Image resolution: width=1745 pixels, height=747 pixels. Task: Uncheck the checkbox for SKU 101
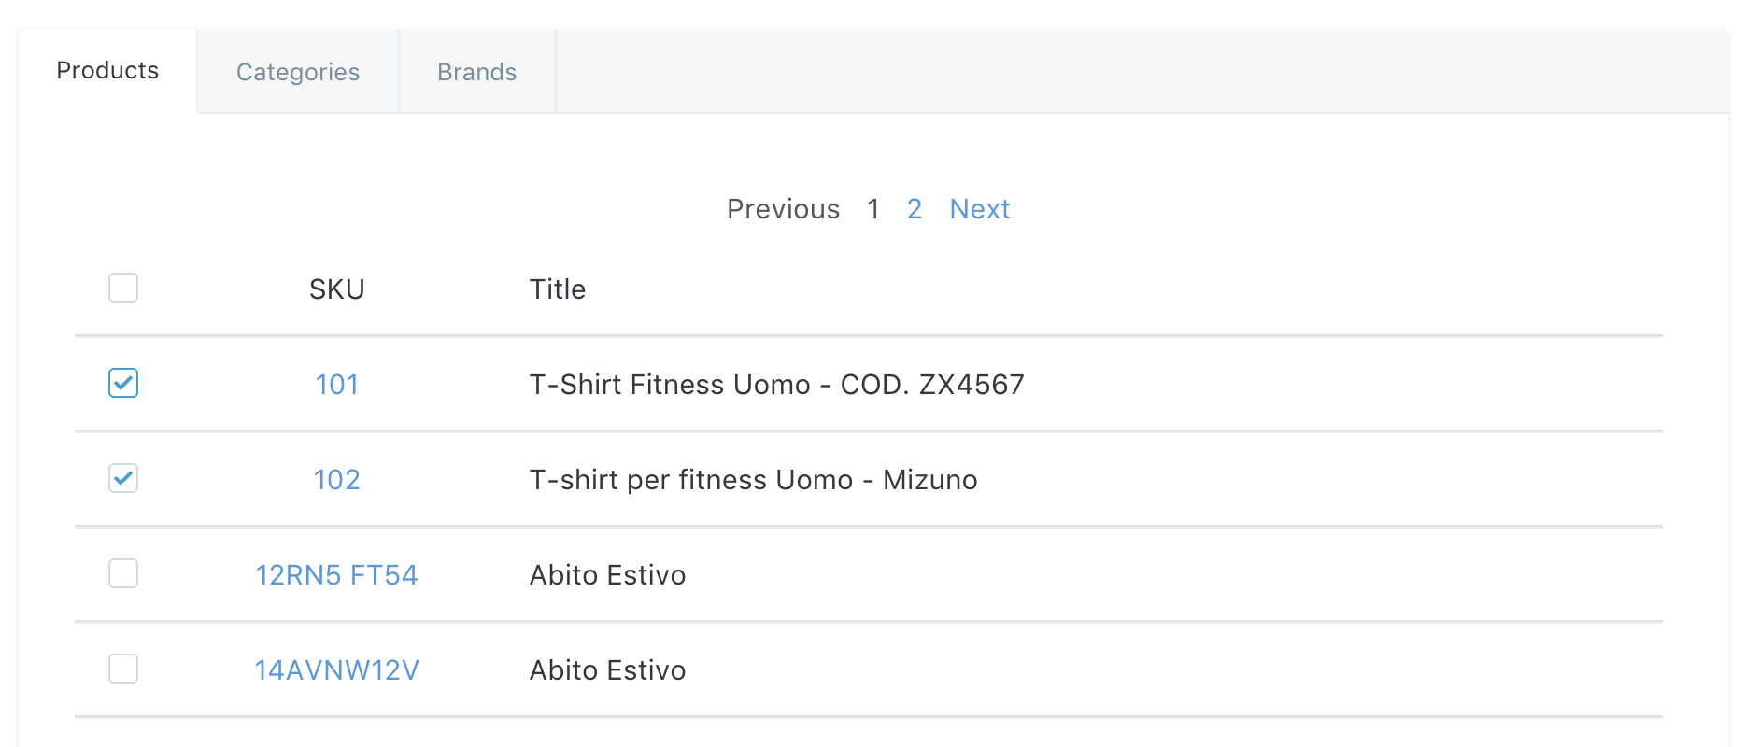(123, 383)
